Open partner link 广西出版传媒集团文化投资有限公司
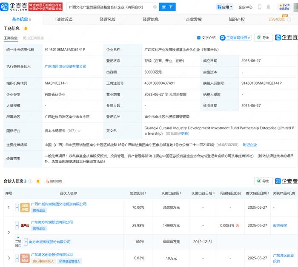Image resolution: width=298 pixels, height=267 pixels. tap(59, 204)
